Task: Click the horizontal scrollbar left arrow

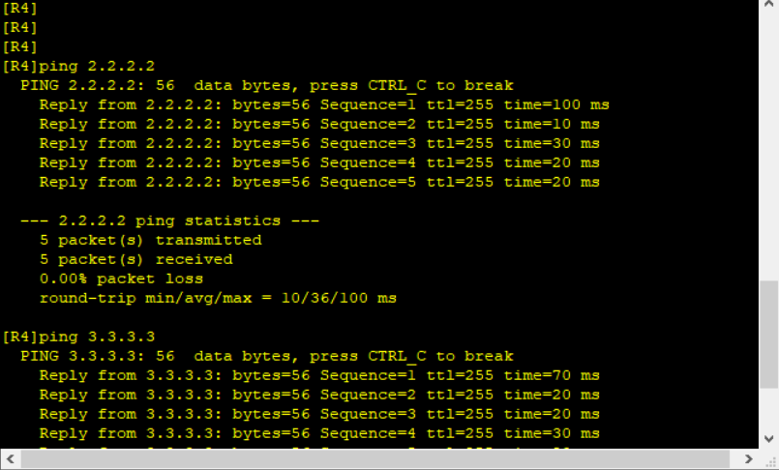Action: [11, 459]
